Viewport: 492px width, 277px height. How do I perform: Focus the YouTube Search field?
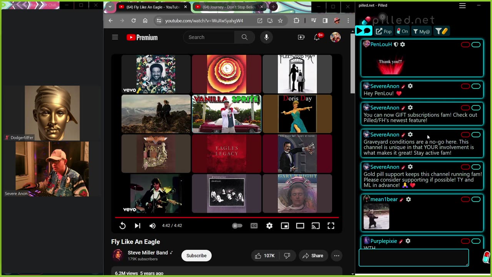[x=209, y=37]
